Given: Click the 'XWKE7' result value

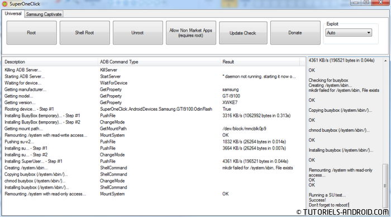Looking at the screenshot, I should pos(230,102).
